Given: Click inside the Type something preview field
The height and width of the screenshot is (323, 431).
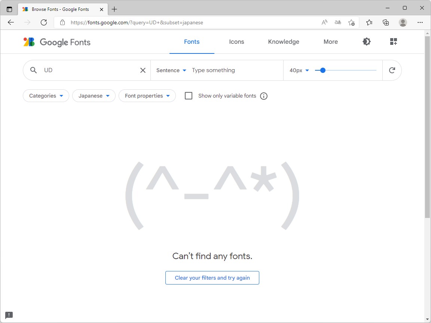Looking at the screenshot, I should 224,70.
